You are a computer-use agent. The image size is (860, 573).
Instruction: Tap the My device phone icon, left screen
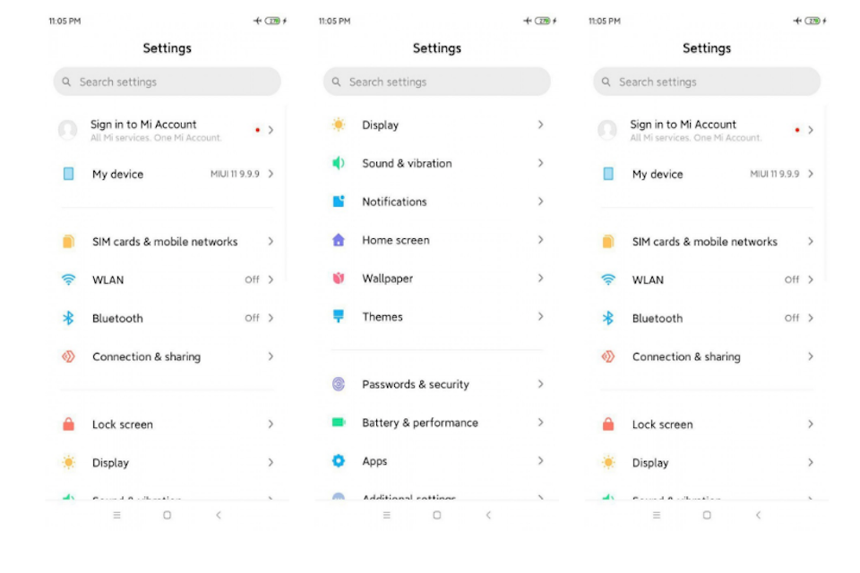[x=69, y=174]
